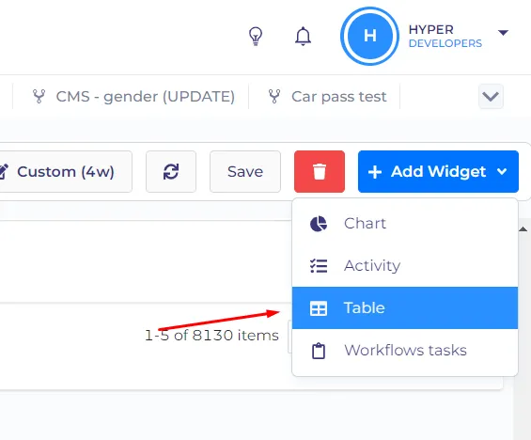Viewport: 531px width, 440px height.
Task: Click the Activity checklist icon
Action: tap(319, 266)
